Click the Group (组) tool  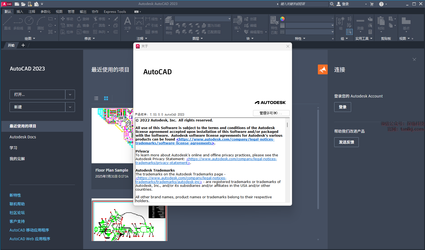pyautogui.click(x=341, y=23)
